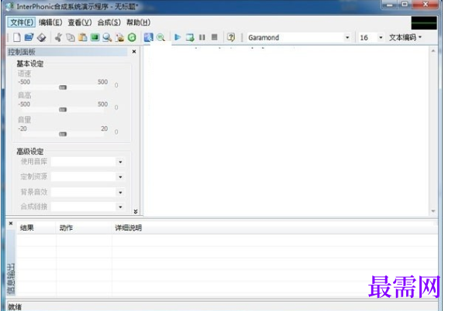Open find with the magnifier icon
The image size is (455, 311).
tap(107, 37)
